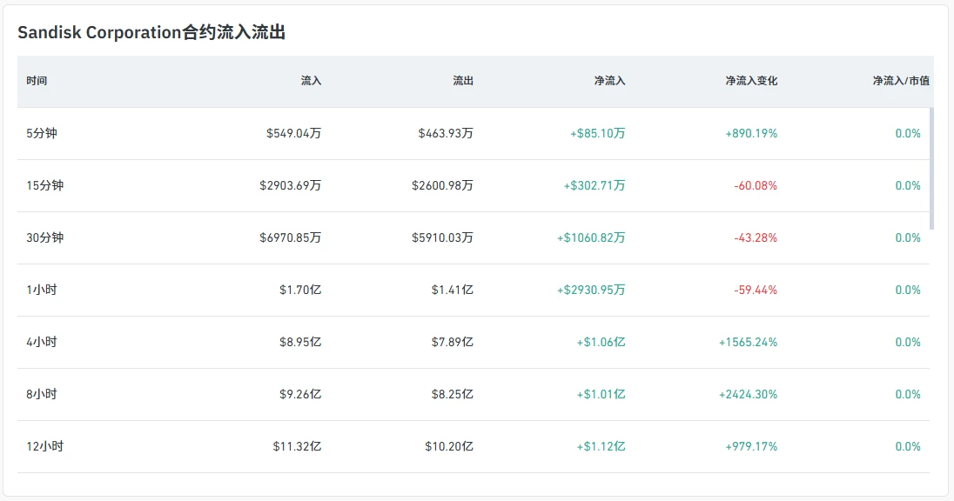Click inflow value $6970.85万

[x=290, y=237]
